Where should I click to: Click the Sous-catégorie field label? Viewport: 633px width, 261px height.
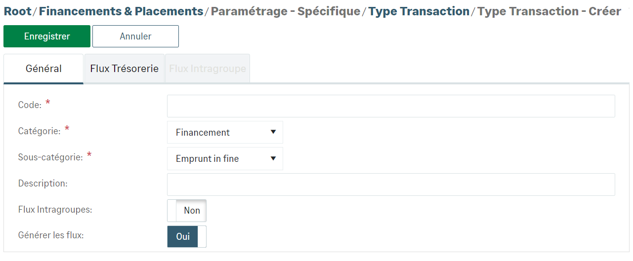(50, 157)
